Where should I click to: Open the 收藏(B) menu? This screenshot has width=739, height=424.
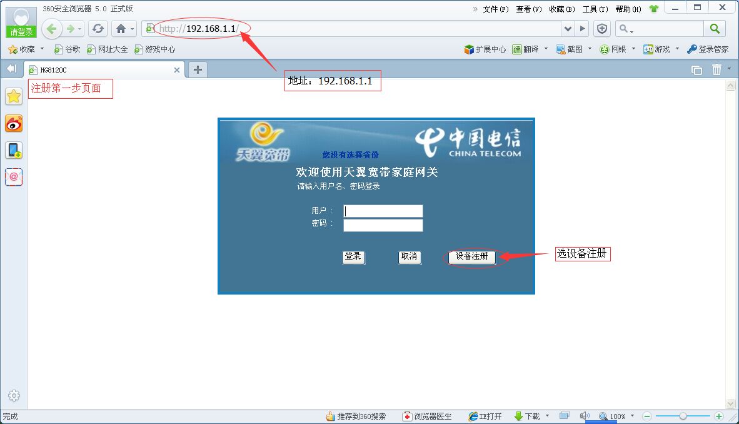tap(562, 9)
